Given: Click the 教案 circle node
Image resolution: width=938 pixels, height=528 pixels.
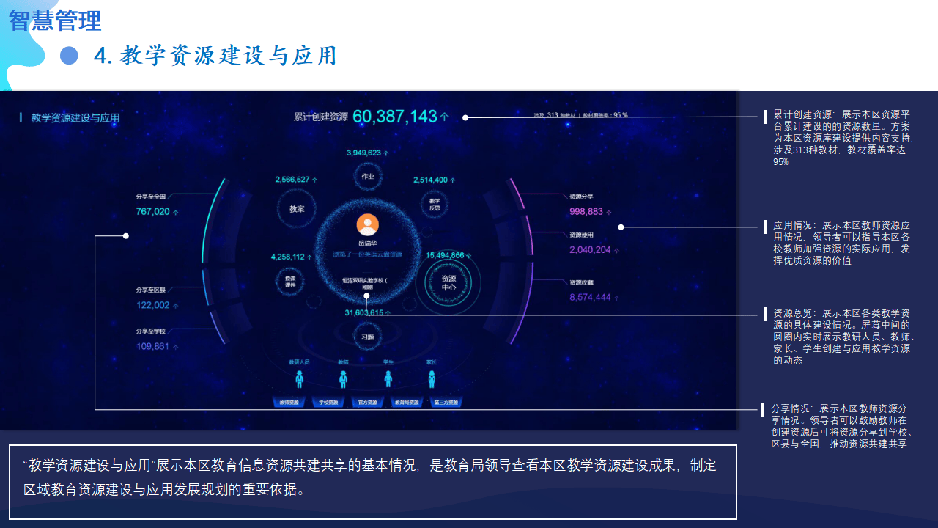Looking at the screenshot, I should pos(297,209).
